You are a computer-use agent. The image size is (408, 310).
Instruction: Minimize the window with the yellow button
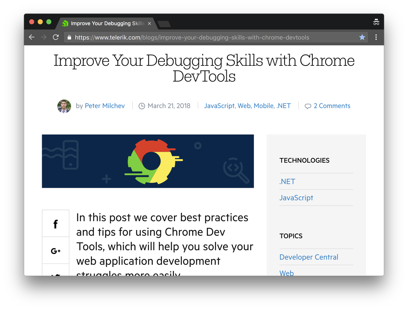tap(40, 22)
